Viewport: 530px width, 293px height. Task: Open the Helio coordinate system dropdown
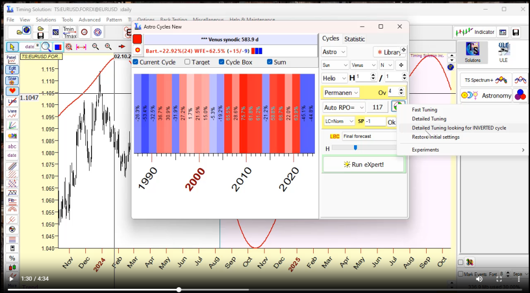tap(334, 78)
